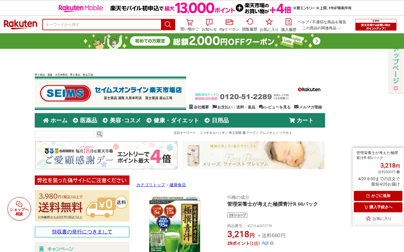The height and width of the screenshot is (252, 404).
Task: Click shipping fee info icon in side panel
Action: tap(398, 172)
